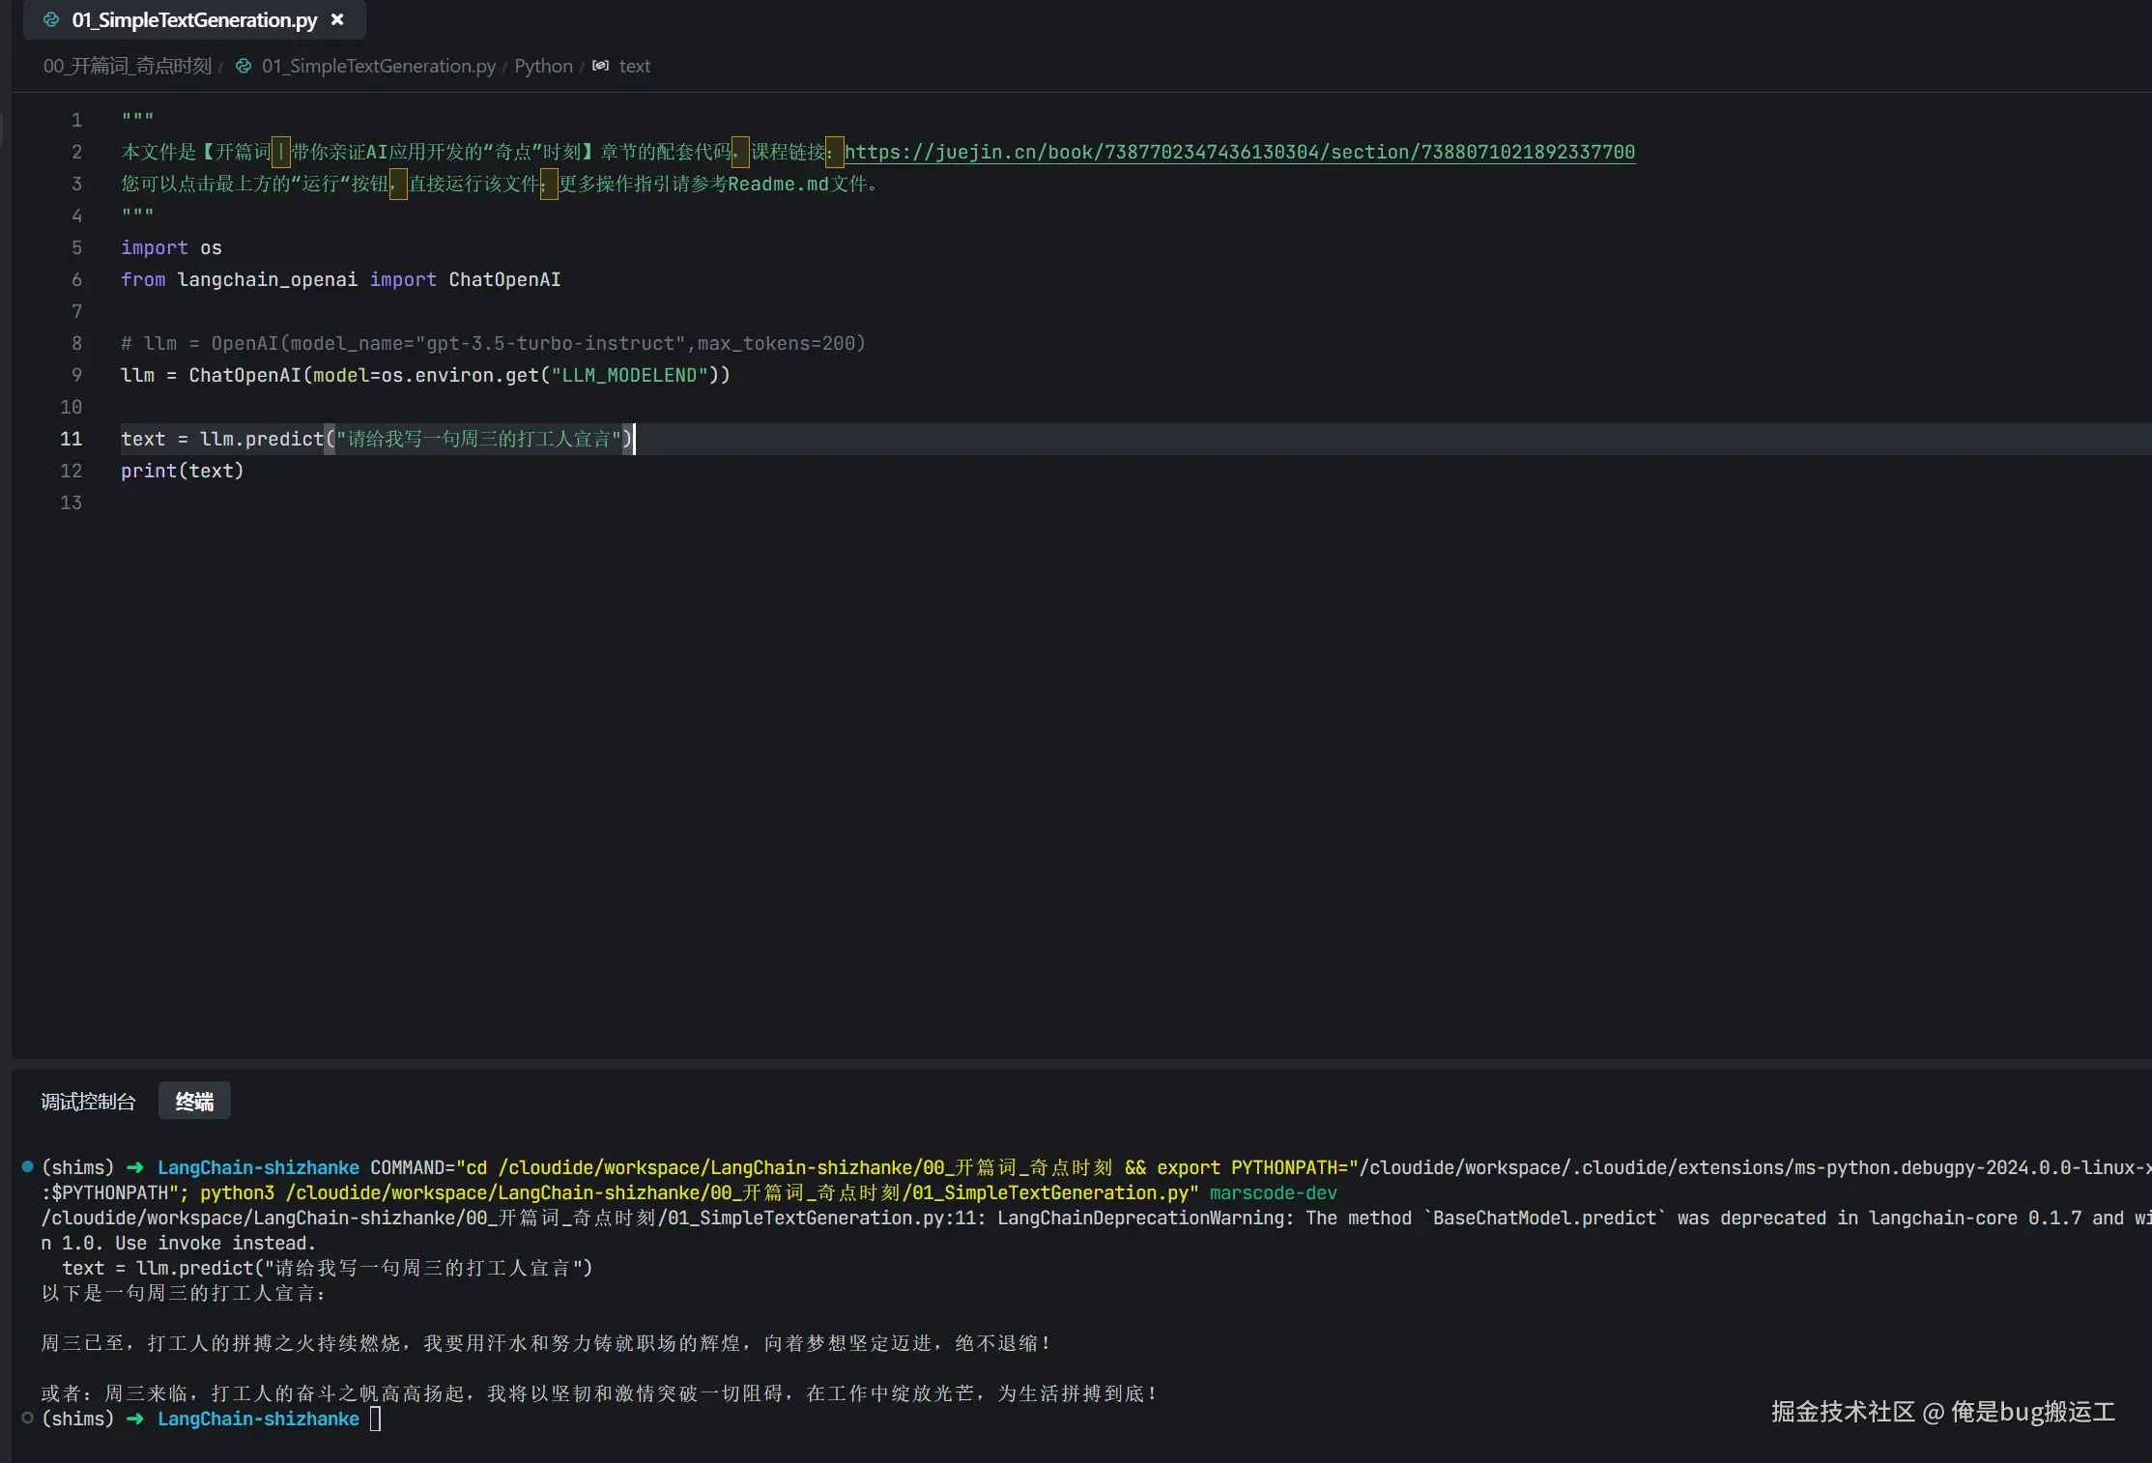This screenshot has width=2152, height=1463.
Task: Click the variable symbol icon before text breadcrumb
Action: pyautogui.click(x=600, y=66)
